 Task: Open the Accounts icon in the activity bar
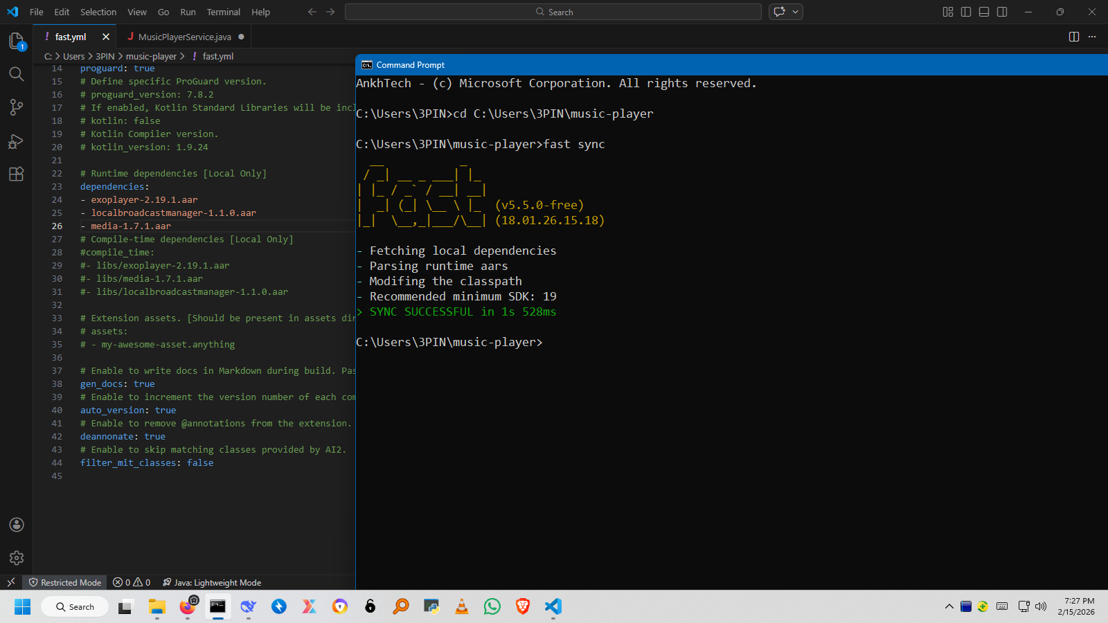17,525
